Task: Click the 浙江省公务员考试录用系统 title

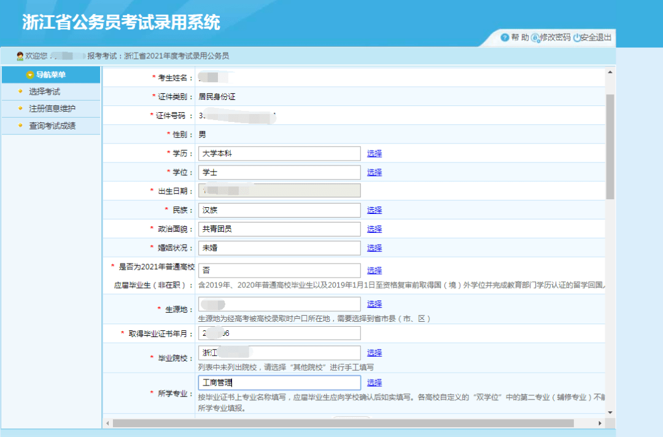Action: pyautogui.click(x=122, y=22)
